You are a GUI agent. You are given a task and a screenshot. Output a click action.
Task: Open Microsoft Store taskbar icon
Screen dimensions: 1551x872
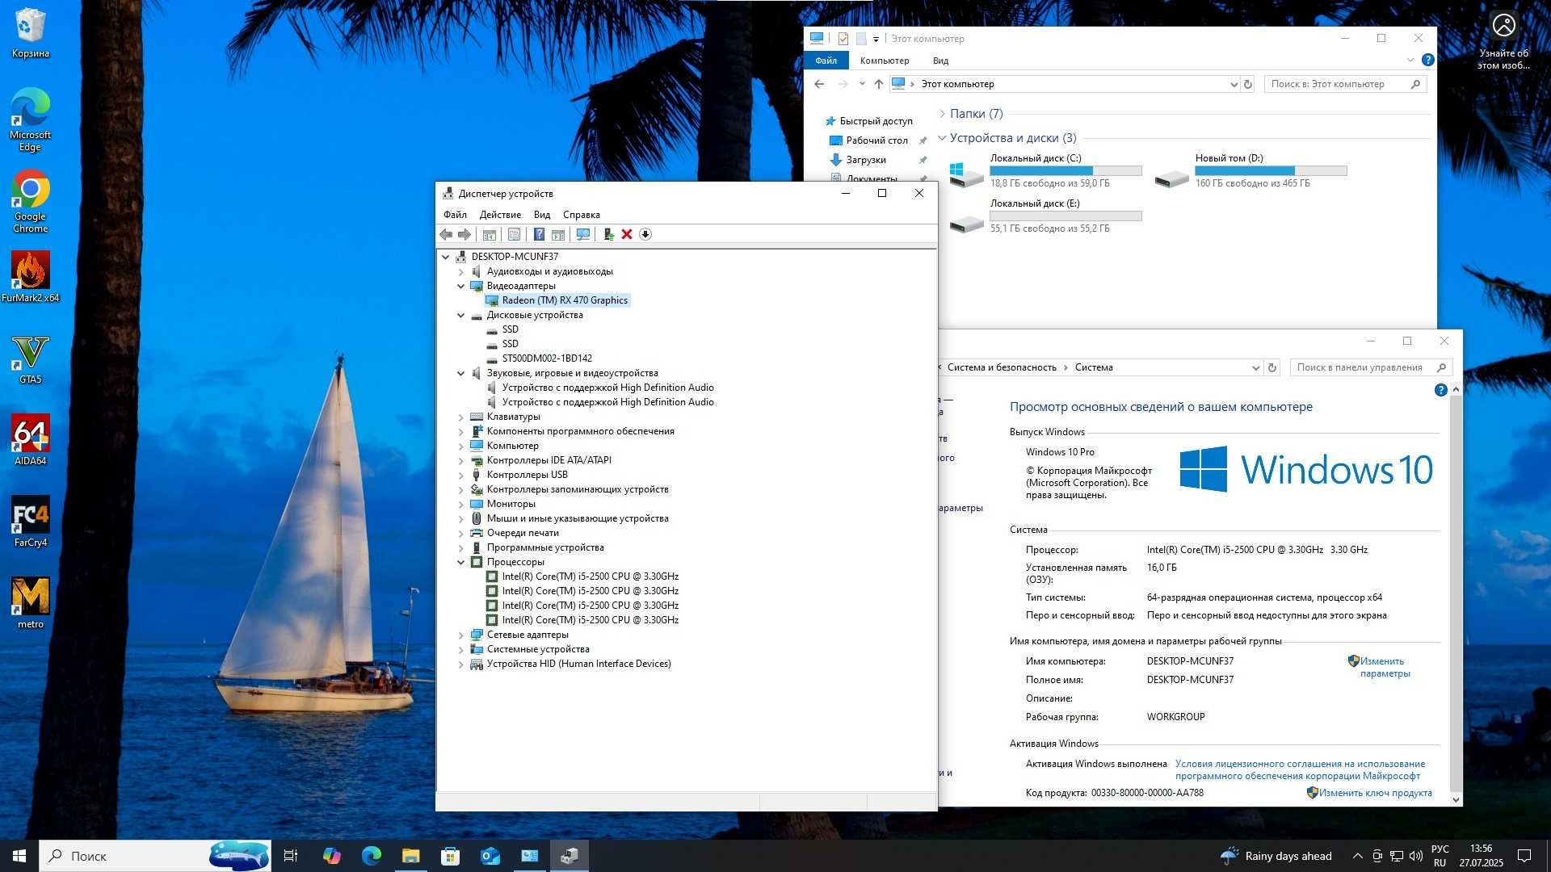pyautogui.click(x=451, y=856)
